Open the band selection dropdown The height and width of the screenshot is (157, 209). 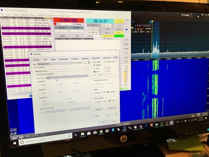(65, 24)
